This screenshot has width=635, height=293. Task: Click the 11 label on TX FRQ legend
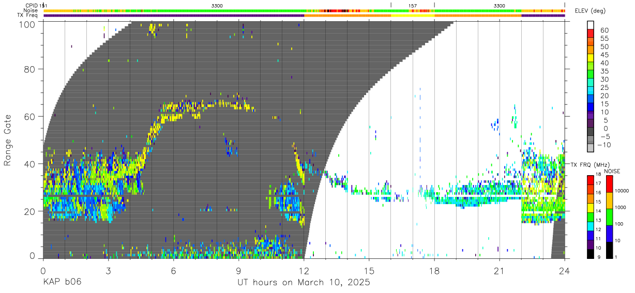[598, 239]
